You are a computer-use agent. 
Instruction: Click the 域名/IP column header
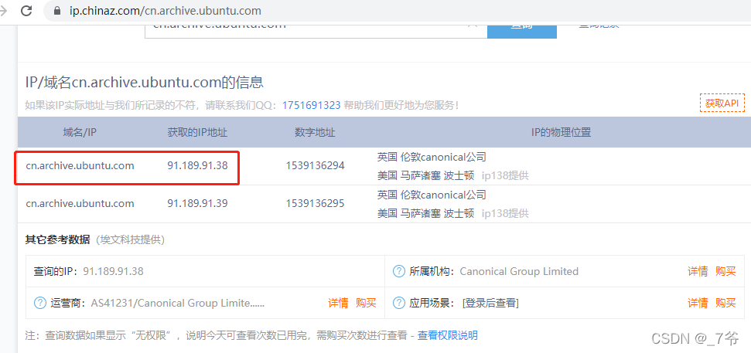[x=80, y=133]
